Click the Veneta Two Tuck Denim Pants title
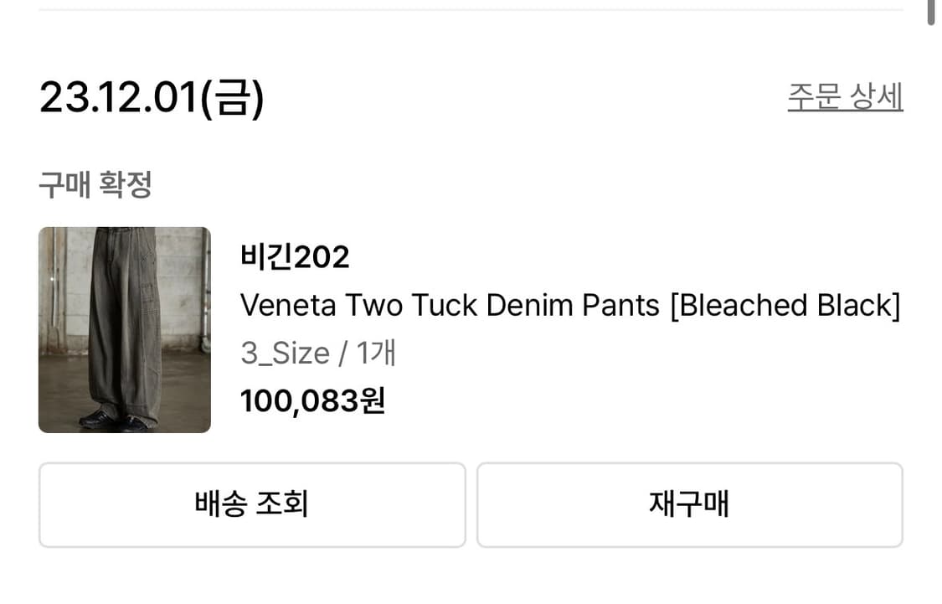 570,305
